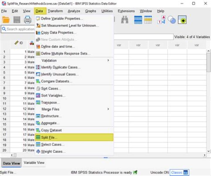Click the Use Variable Sets circles icon
The image size is (211, 176).
[172, 20]
